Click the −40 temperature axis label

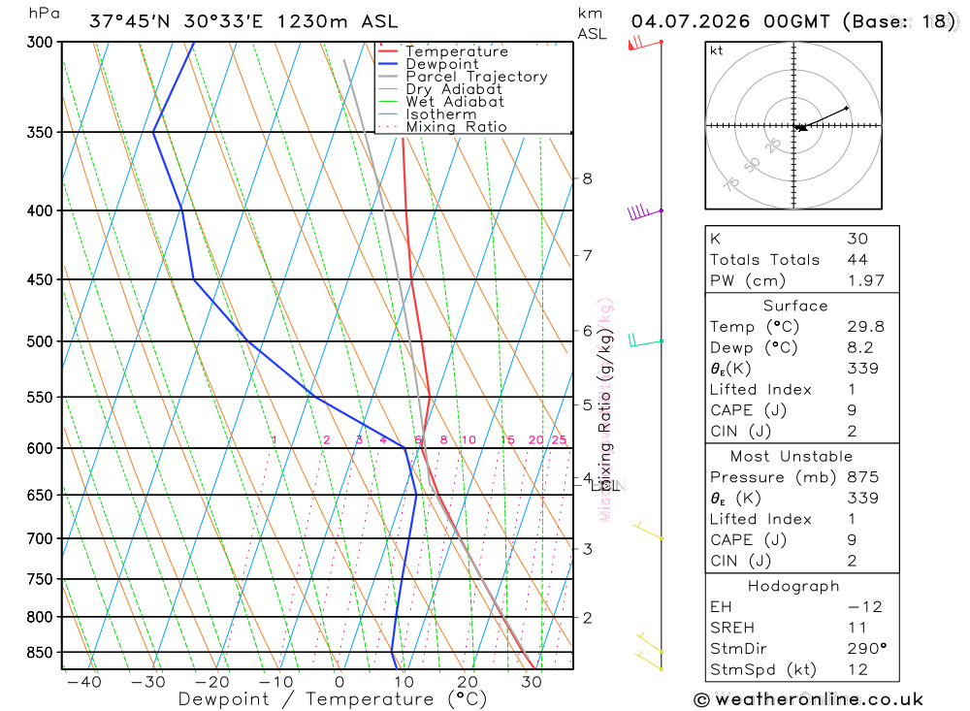tap(84, 683)
